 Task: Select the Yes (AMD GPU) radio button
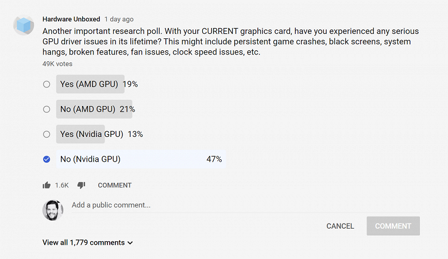[x=47, y=84]
